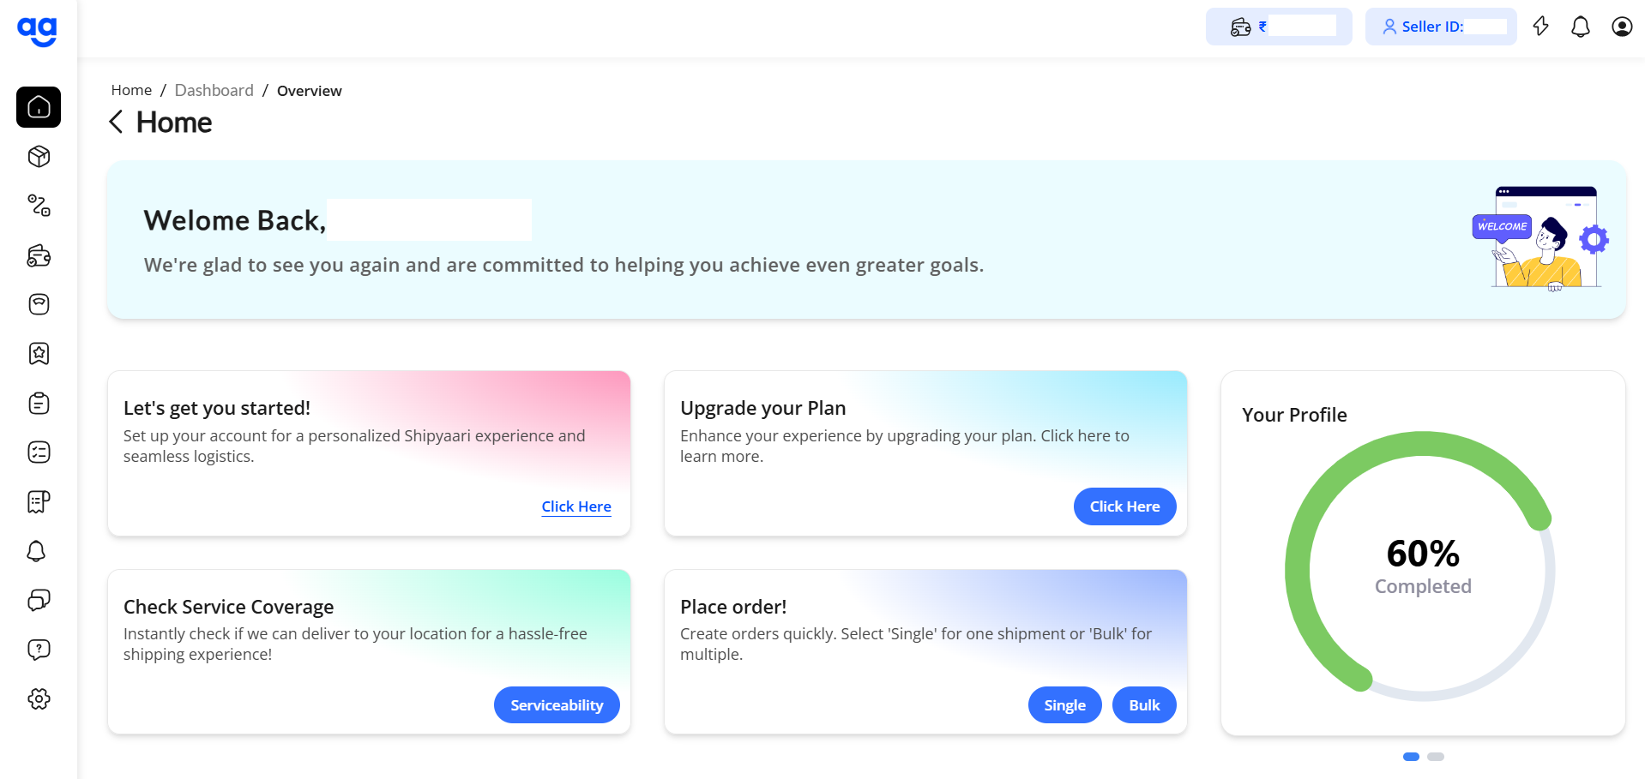The height and width of the screenshot is (779, 1645).
Task: Click the lightning bolt icon in header
Action: [1541, 27]
